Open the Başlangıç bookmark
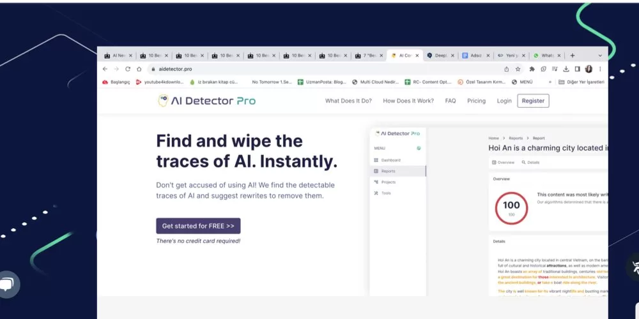Image resolution: width=639 pixels, height=319 pixels. pyautogui.click(x=116, y=82)
